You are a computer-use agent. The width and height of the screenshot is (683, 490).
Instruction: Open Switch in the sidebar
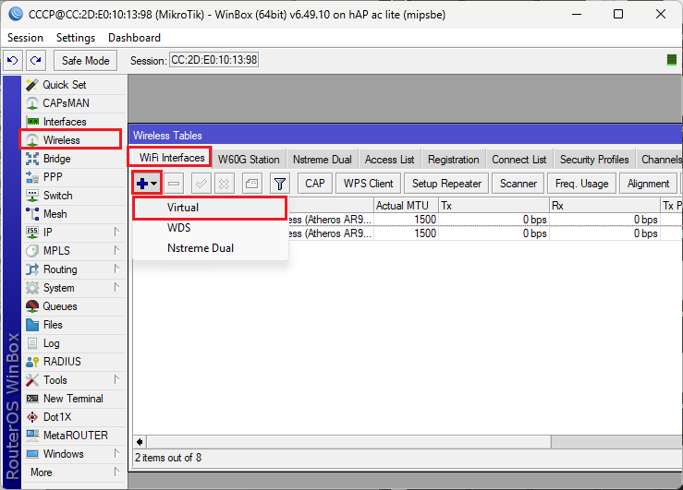click(74, 196)
